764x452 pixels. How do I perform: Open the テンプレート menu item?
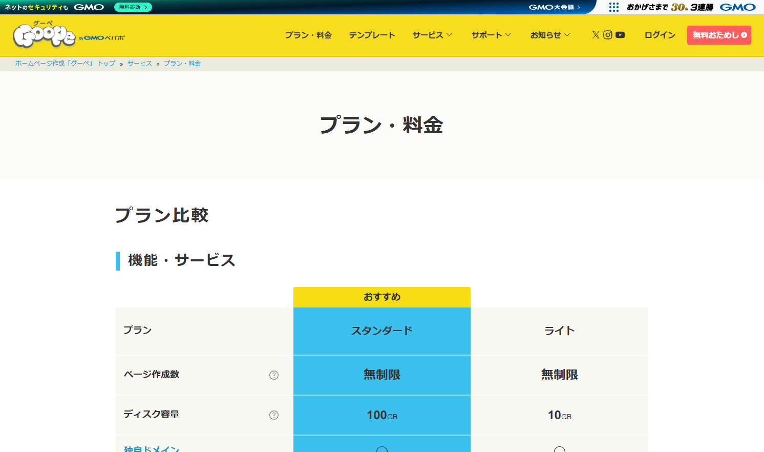[372, 35]
